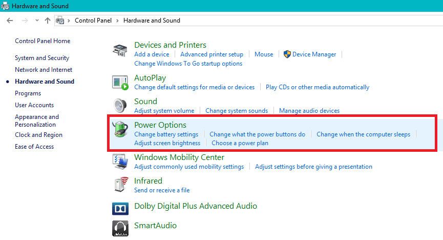
Task: Select Network and Internet in sidebar
Action: tap(44, 70)
